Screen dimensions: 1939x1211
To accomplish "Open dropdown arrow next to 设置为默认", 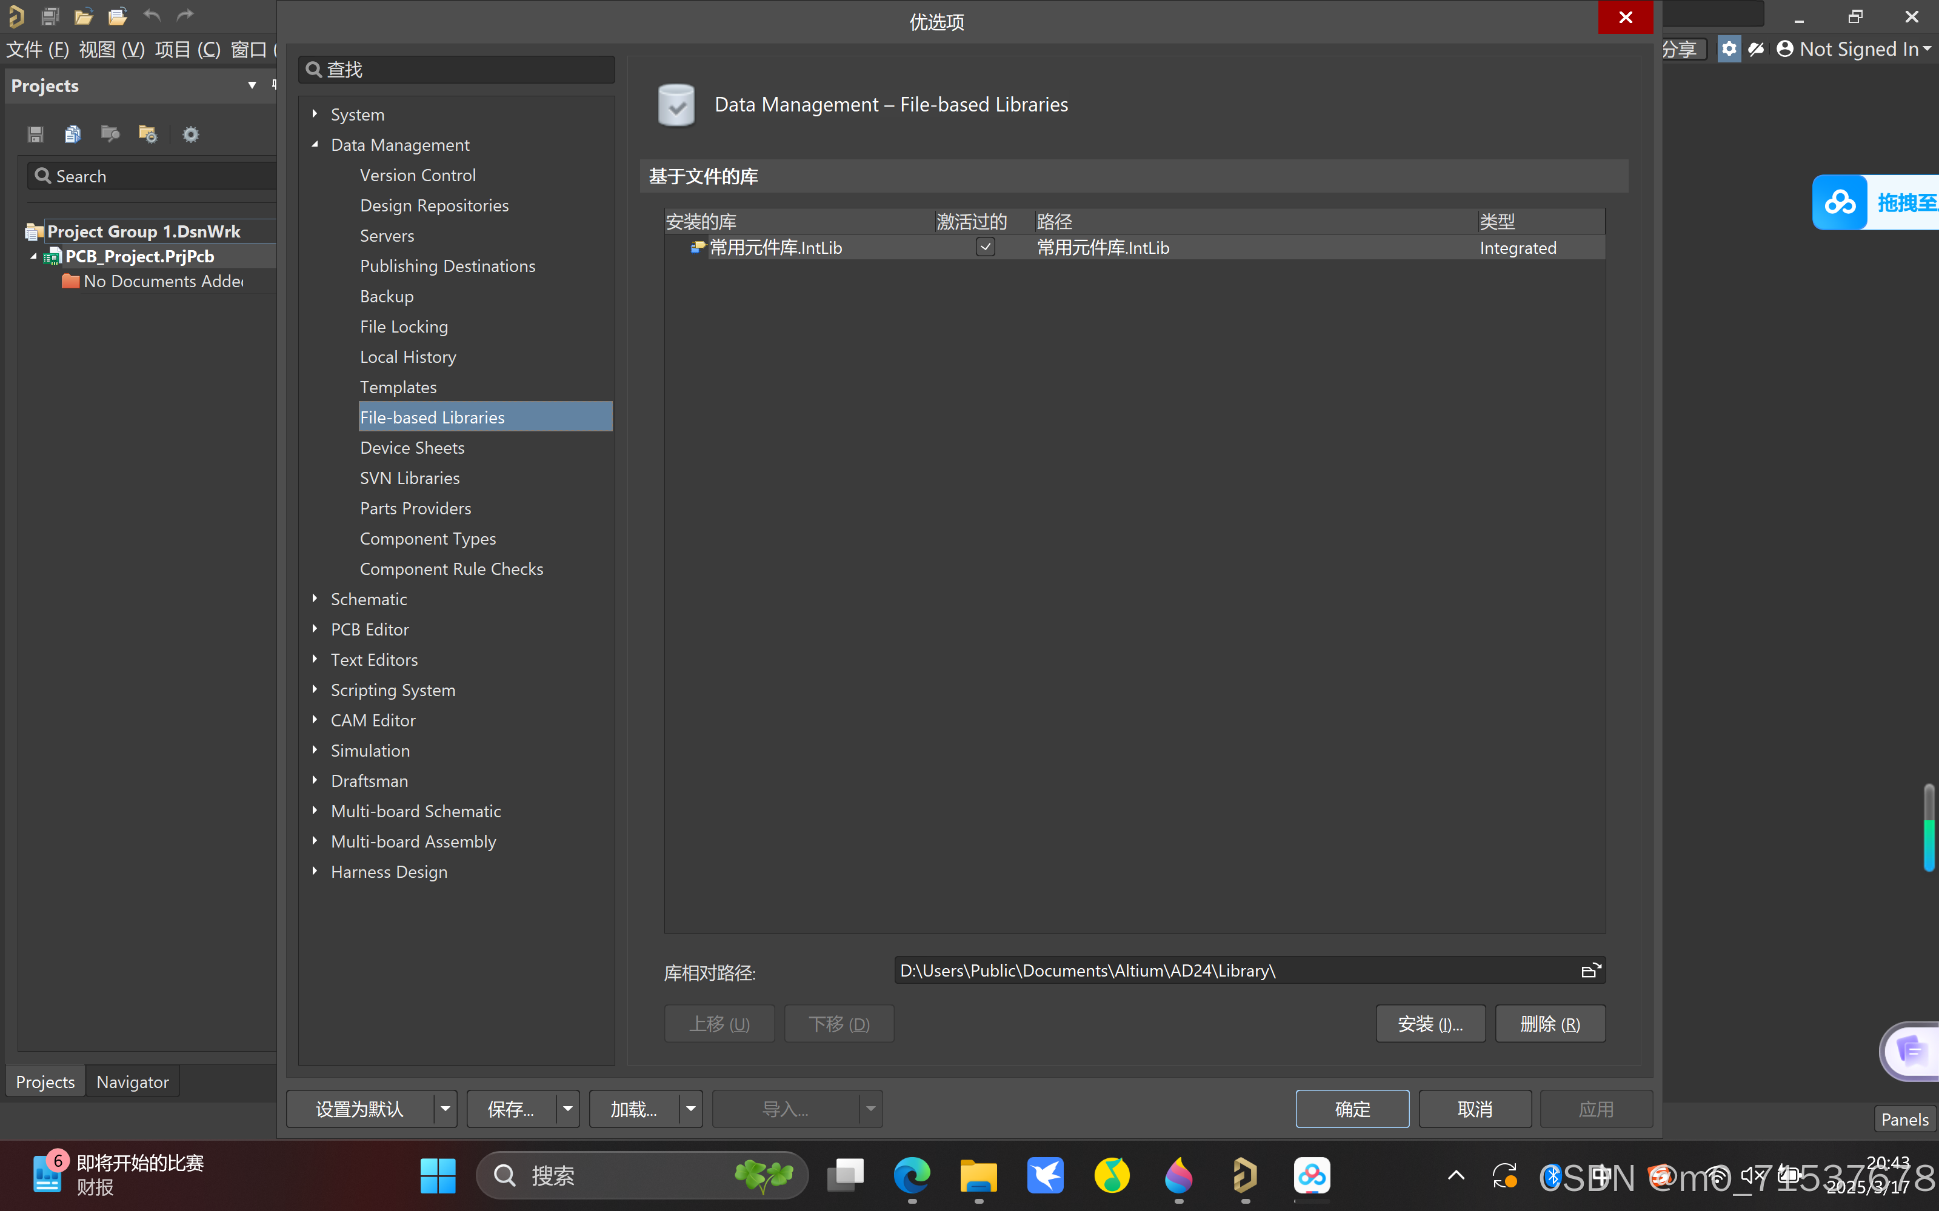I will coord(446,1109).
